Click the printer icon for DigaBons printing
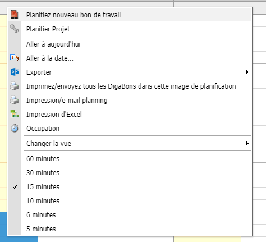Image resolution: width=266 pixels, height=242 pixels. click(15, 86)
